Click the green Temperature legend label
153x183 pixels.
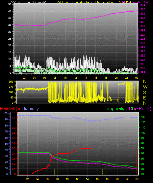pyautogui.click(x=115, y=109)
